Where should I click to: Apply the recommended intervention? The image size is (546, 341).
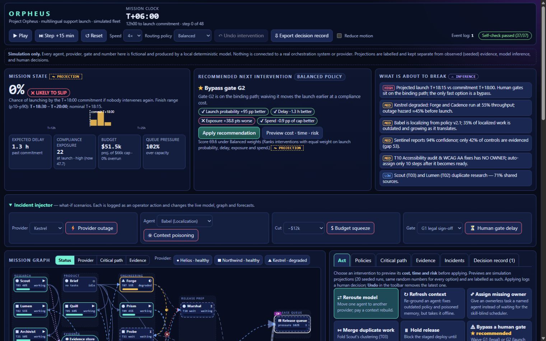tap(229, 133)
